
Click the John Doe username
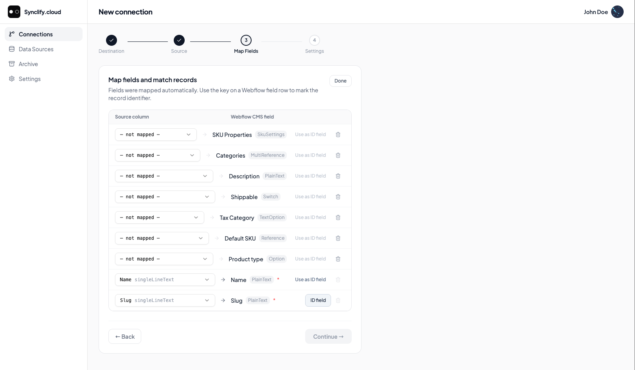coord(596,12)
